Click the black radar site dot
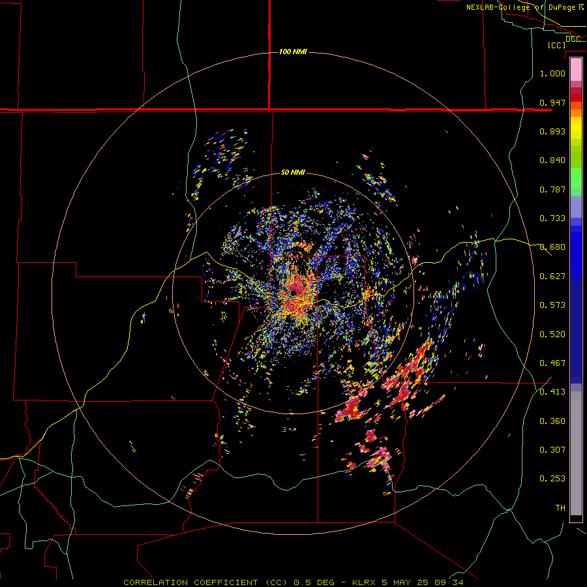The height and width of the screenshot is (587, 587). pos(293,293)
